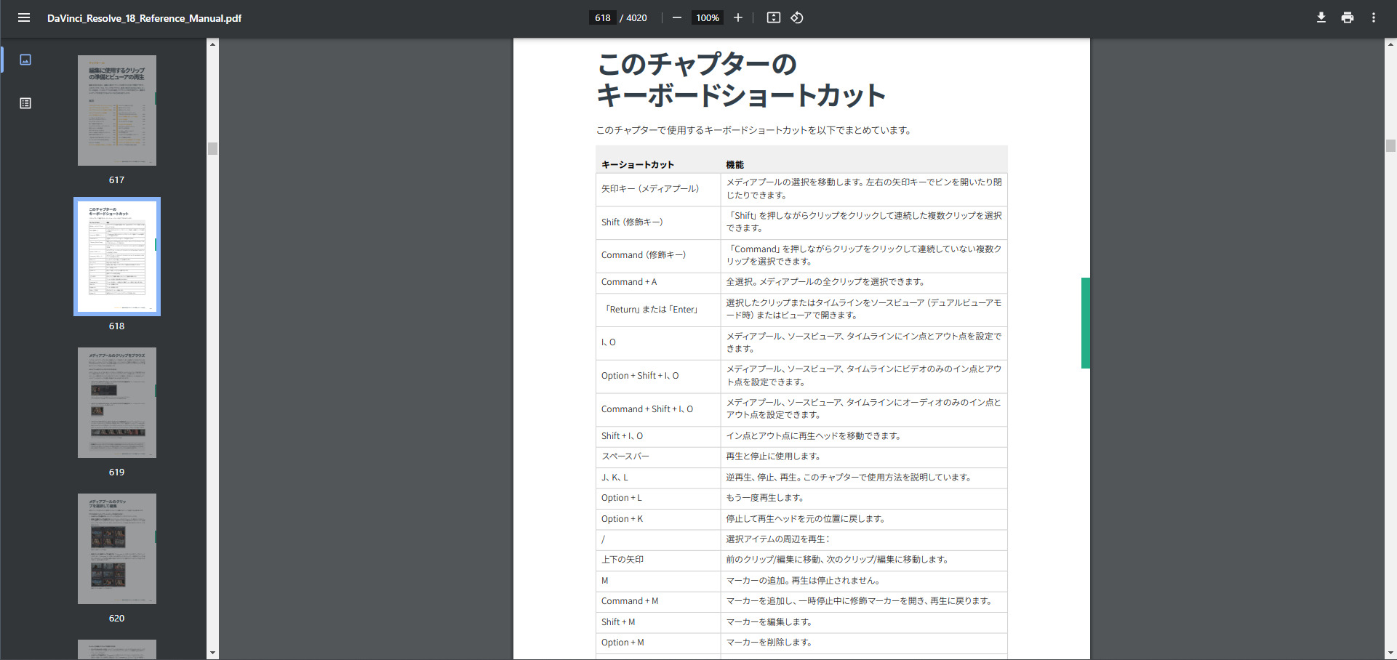
Task: Open the three-dot more options menu
Action: tap(1374, 17)
